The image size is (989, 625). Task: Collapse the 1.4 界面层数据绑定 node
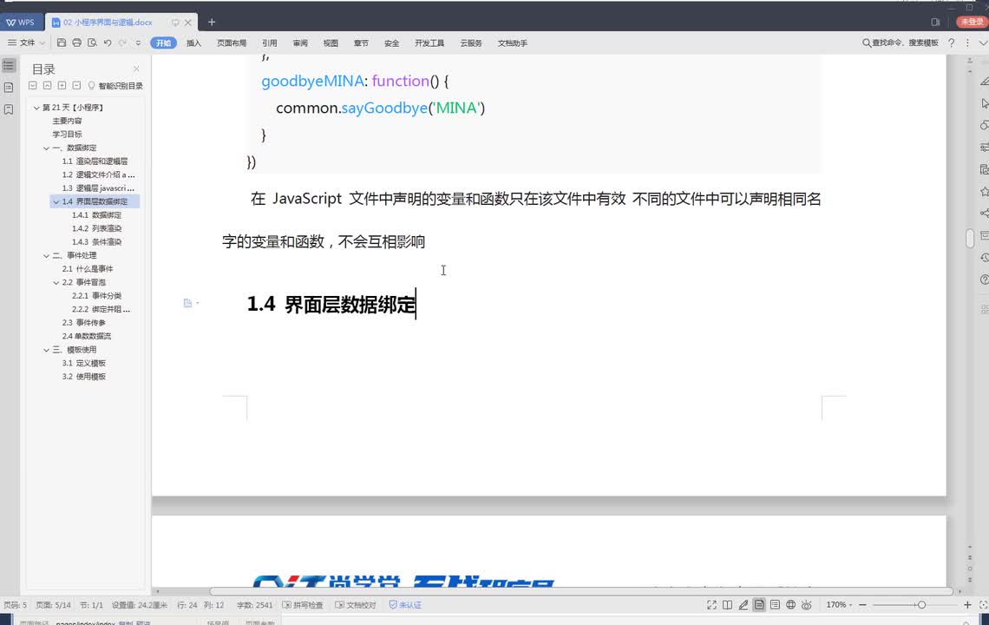[x=56, y=201]
